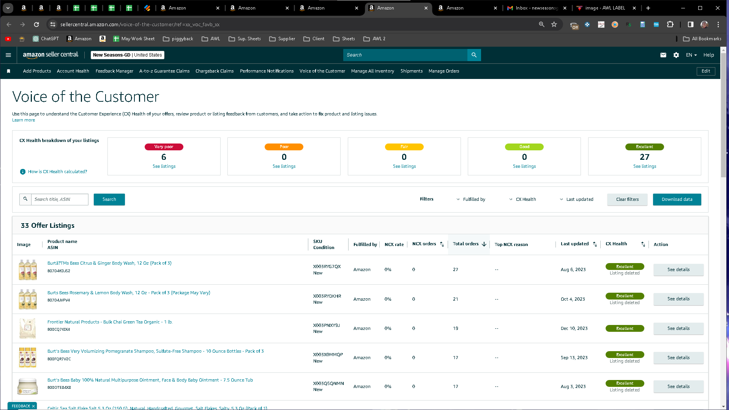Click the CX Health info icon
The height and width of the screenshot is (410, 729).
[x=23, y=172]
